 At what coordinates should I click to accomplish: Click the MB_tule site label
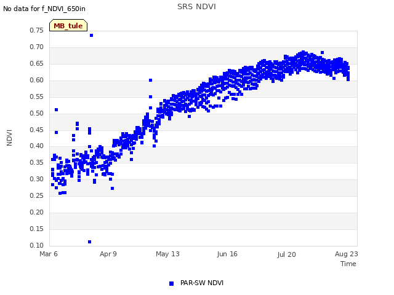tap(68, 25)
